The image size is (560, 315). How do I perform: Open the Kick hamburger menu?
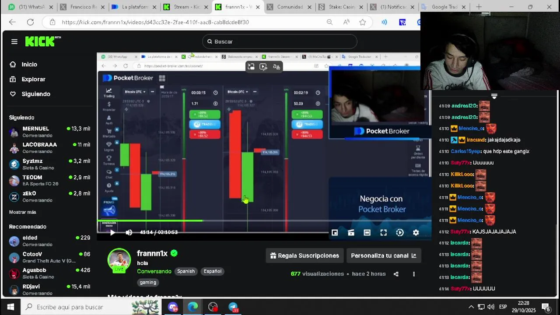(x=14, y=42)
